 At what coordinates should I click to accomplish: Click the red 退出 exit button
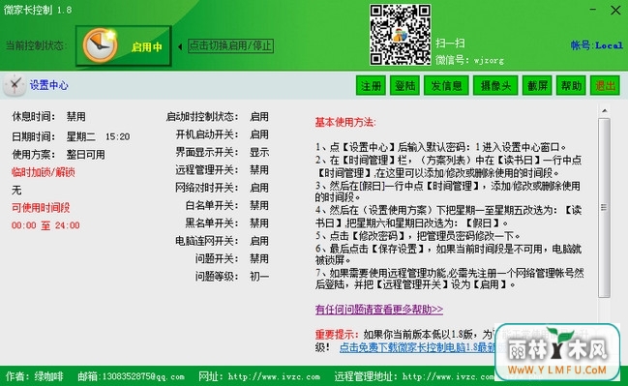pos(605,85)
